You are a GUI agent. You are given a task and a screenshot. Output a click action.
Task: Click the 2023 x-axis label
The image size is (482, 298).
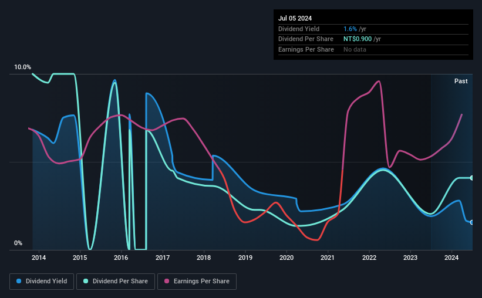[x=410, y=258]
